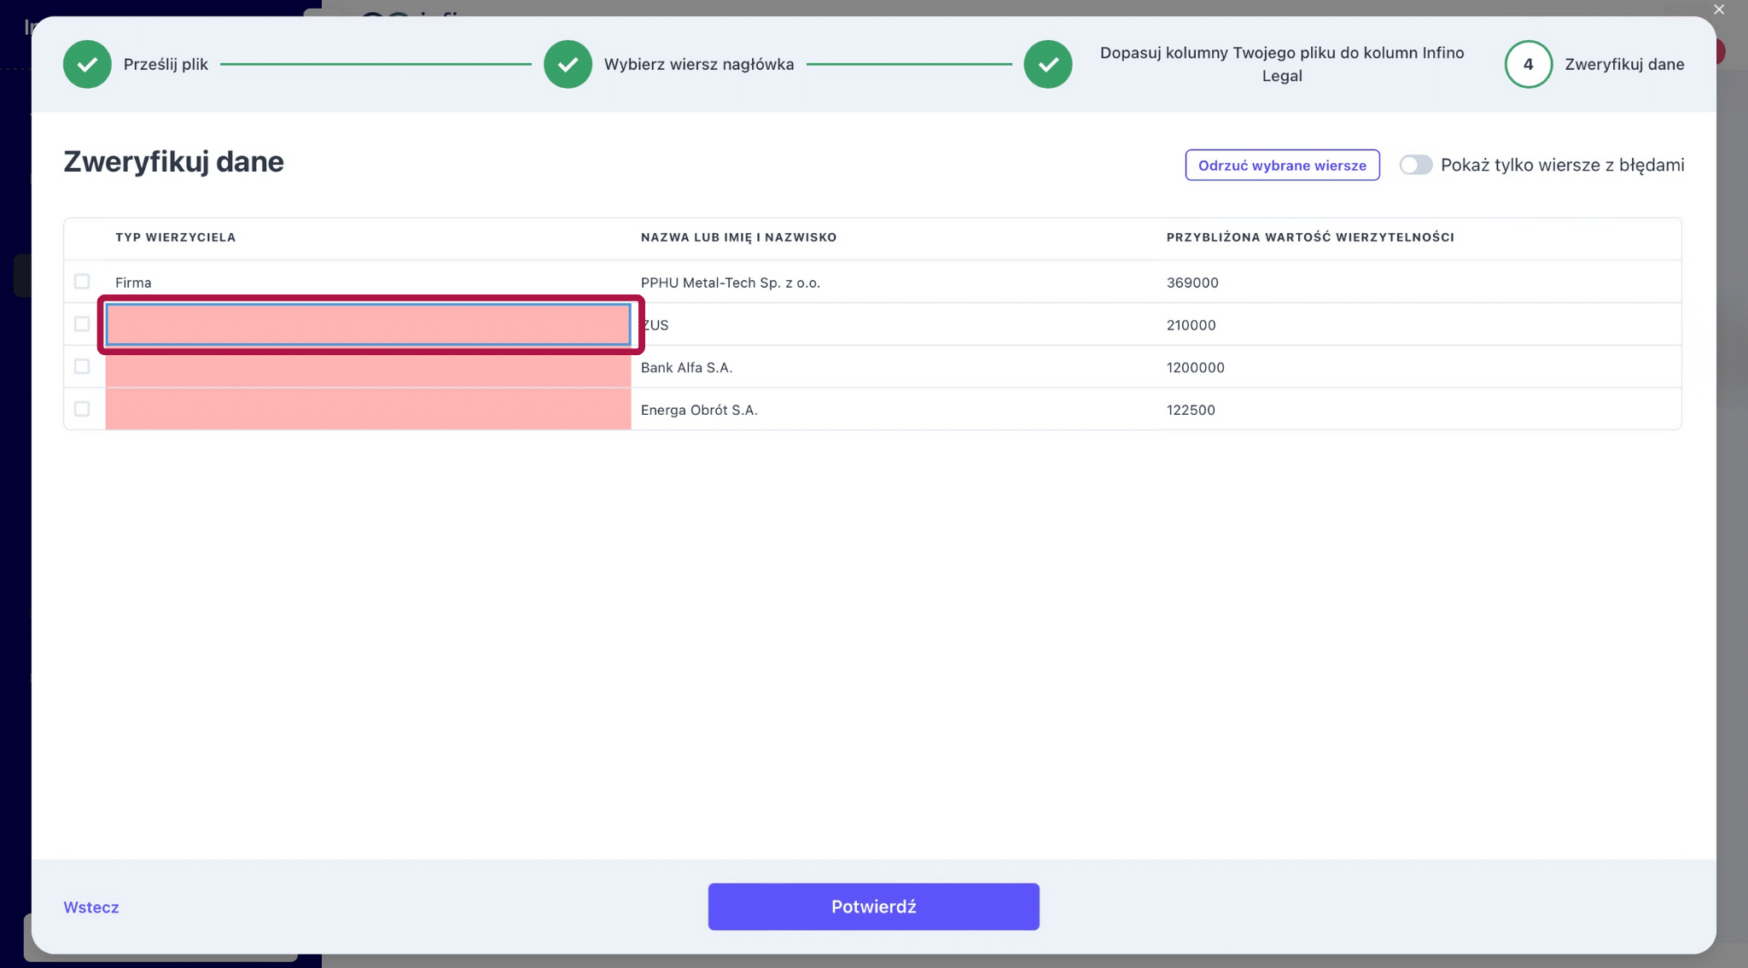This screenshot has height=968, width=1748.
Task: Open the Prześlij plik step label
Action: (166, 64)
